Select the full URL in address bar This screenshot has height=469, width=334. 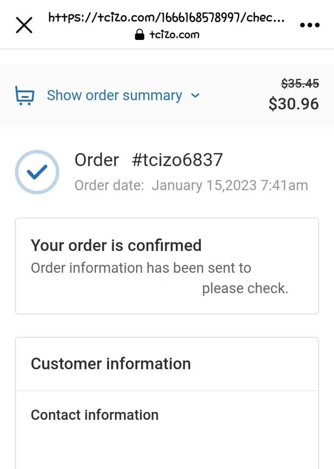coord(166,18)
